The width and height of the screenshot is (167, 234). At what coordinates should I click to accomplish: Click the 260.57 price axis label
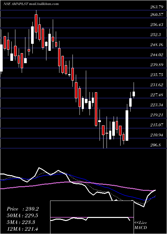pyautogui.click(x=157, y=15)
